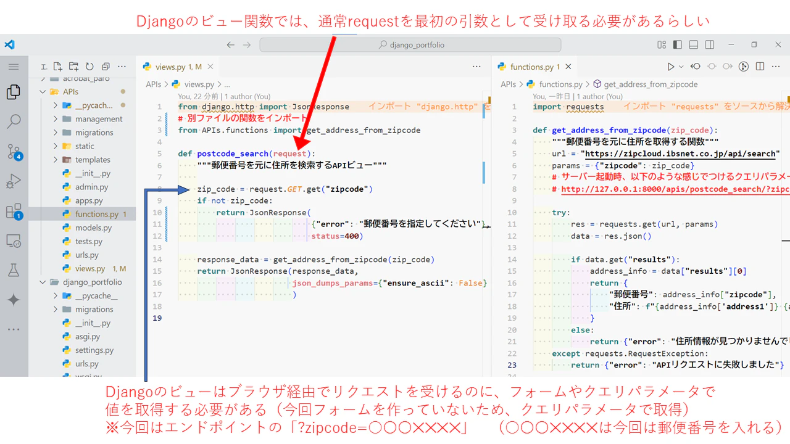Split the functions.py editor to the right
Screen dimensions: 790x444
(760, 67)
